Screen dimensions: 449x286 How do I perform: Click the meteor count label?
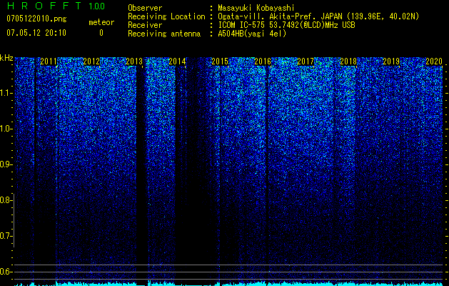click(x=101, y=22)
